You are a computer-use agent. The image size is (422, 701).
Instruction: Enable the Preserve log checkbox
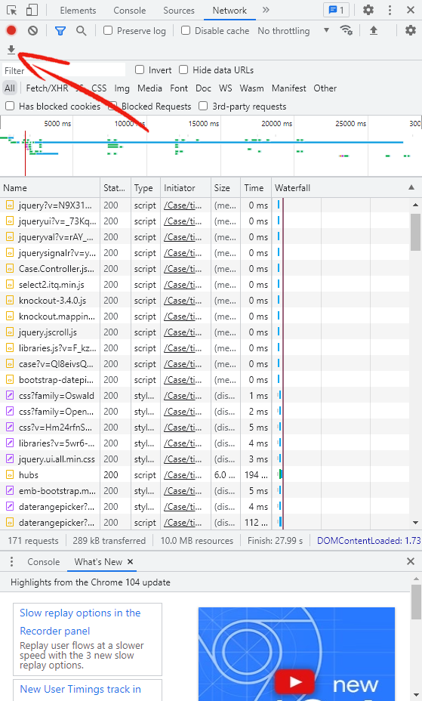point(108,30)
